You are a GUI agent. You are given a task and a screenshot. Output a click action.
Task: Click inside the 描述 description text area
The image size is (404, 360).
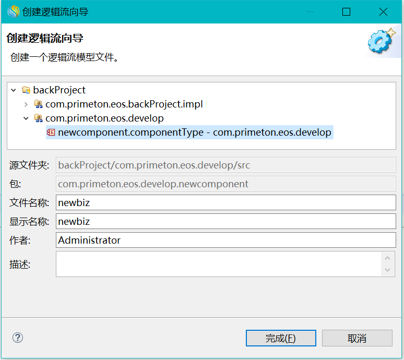(x=218, y=264)
